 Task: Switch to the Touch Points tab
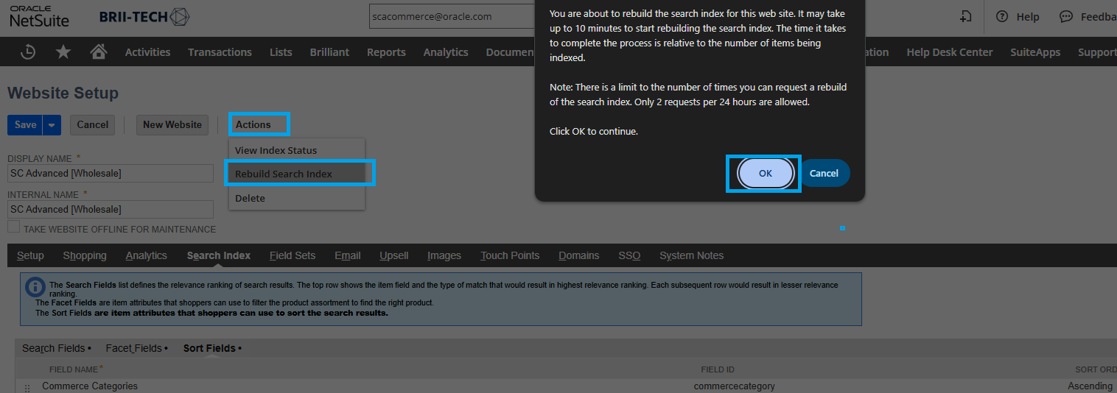[510, 255]
